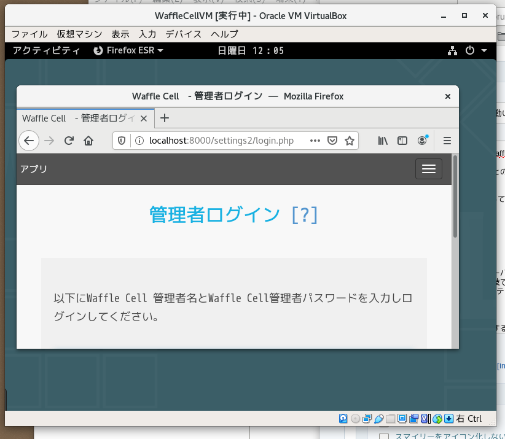This screenshot has height=439, width=505.
Task: Open the ヘルプ menu
Action: (224, 34)
